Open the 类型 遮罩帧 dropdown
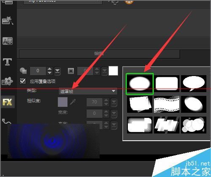The width and height of the screenshot is (211, 177). (x=88, y=91)
